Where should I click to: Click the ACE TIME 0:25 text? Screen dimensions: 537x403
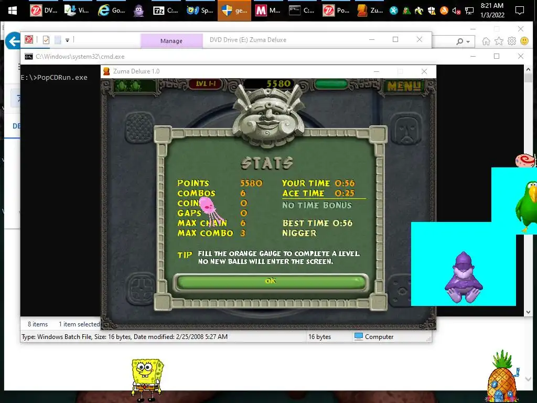318,193
